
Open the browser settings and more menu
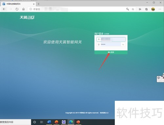pos(160,9)
